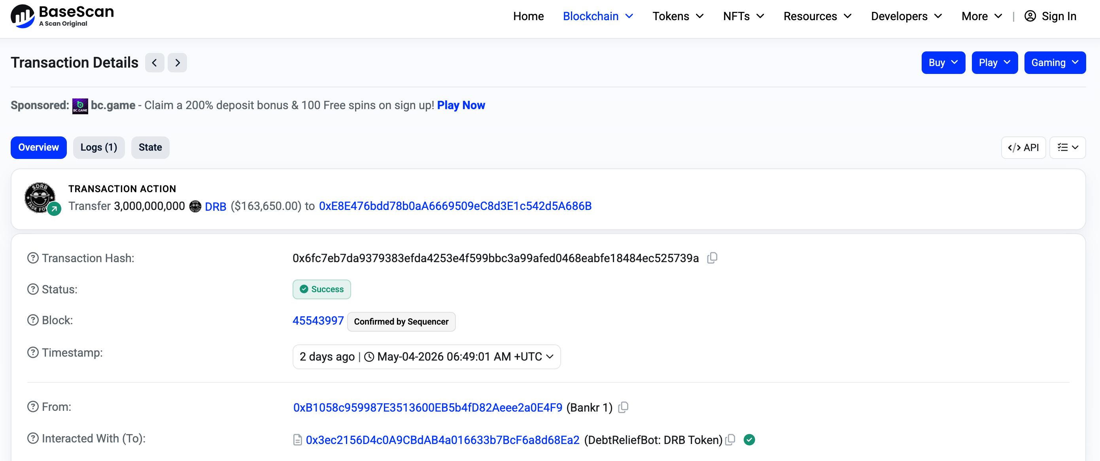Open the Blockchain menu
This screenshot has height=461, width=1100.
point(597,16)
